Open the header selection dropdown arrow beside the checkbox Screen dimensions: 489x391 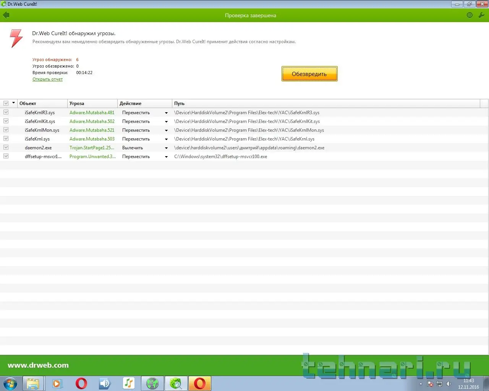point(14,103)
